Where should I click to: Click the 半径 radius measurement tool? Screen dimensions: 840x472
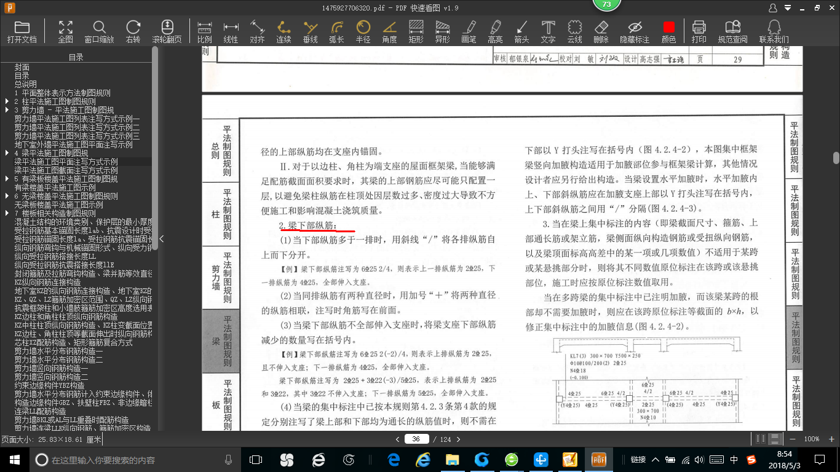pyautogui.click(x=363, y=29)
